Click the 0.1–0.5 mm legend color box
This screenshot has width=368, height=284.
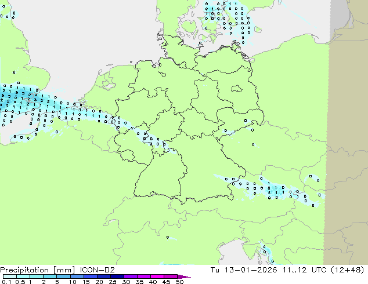click(10, 276)
